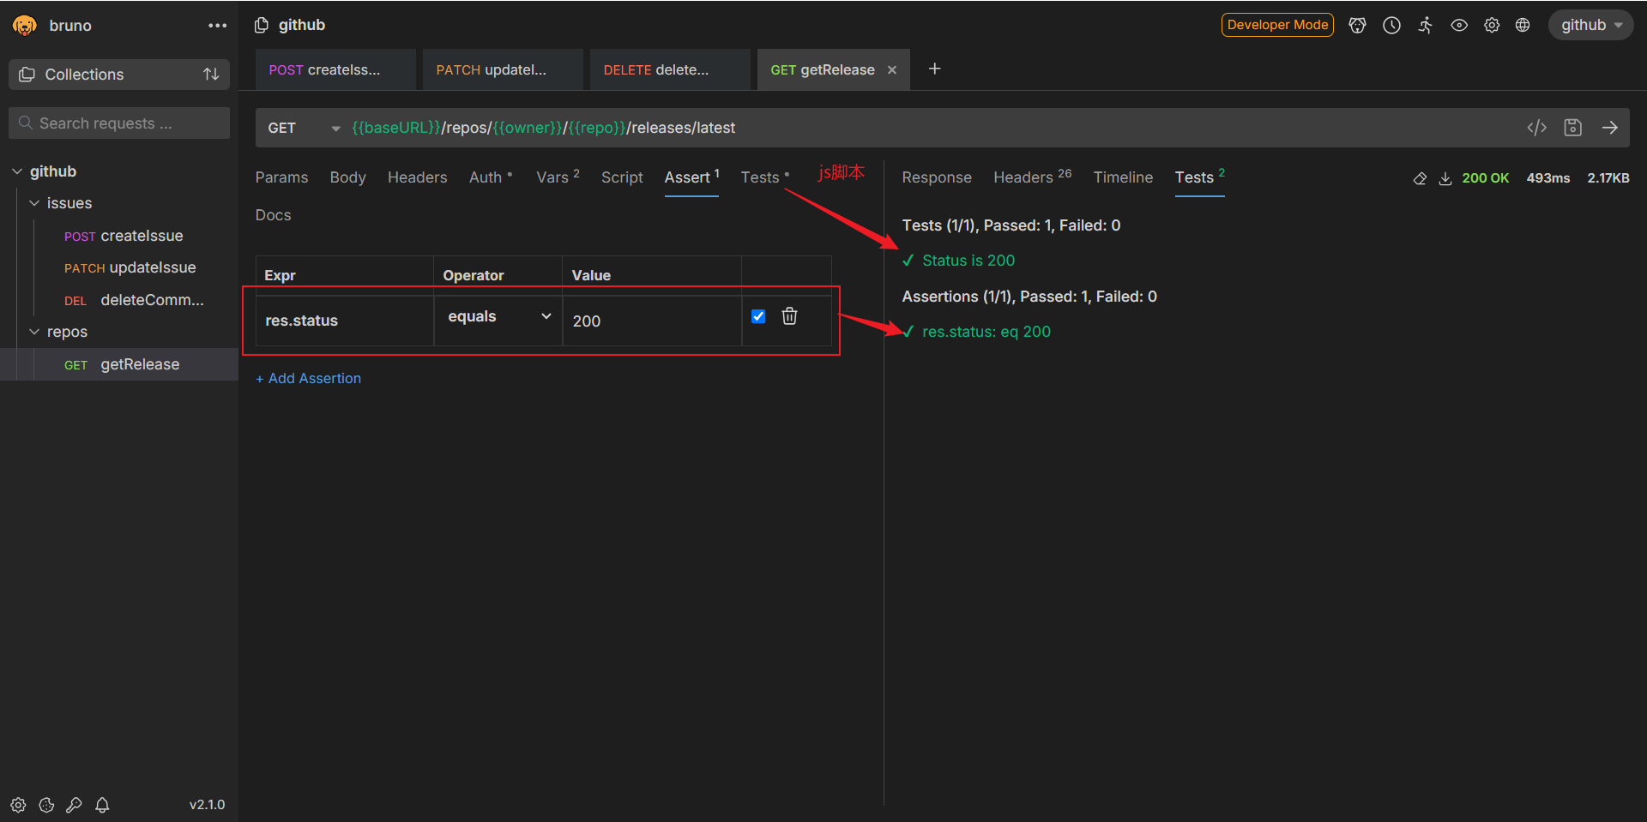Open the Vars tab
The image size is (1647, 822).
click(x=558, y=177)
